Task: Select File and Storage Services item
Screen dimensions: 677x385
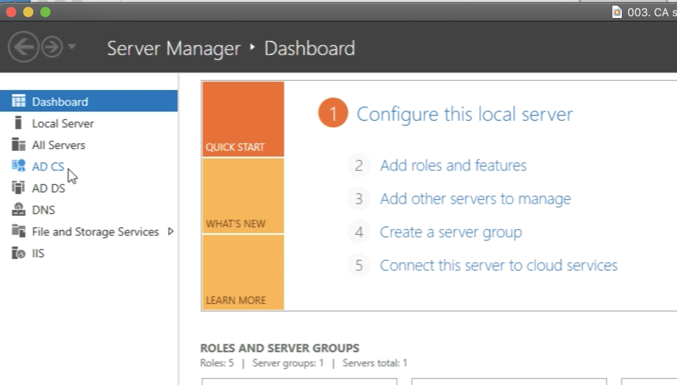Action: point(95,231)
